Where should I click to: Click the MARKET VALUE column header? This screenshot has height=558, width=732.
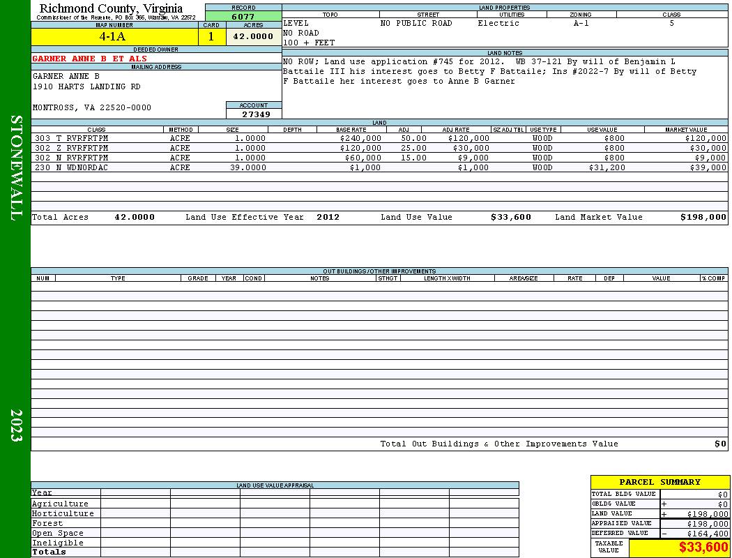[686, 129]
